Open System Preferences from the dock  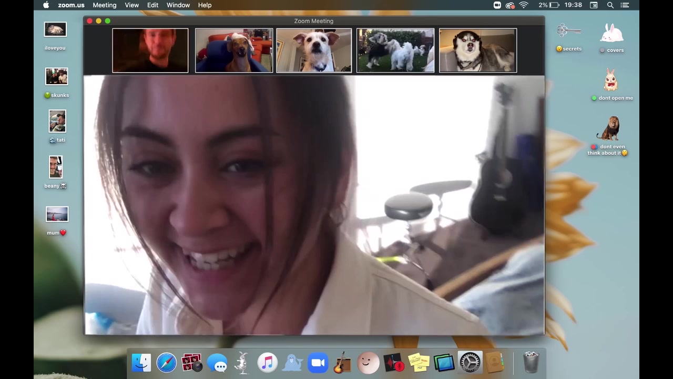pyautogui.click(x=470, y=363)
